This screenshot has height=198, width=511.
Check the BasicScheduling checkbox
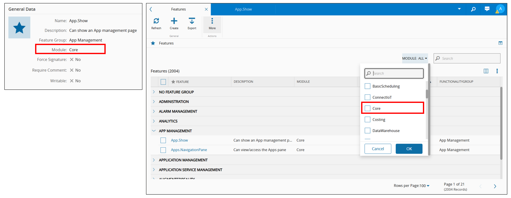click(367, 86)
